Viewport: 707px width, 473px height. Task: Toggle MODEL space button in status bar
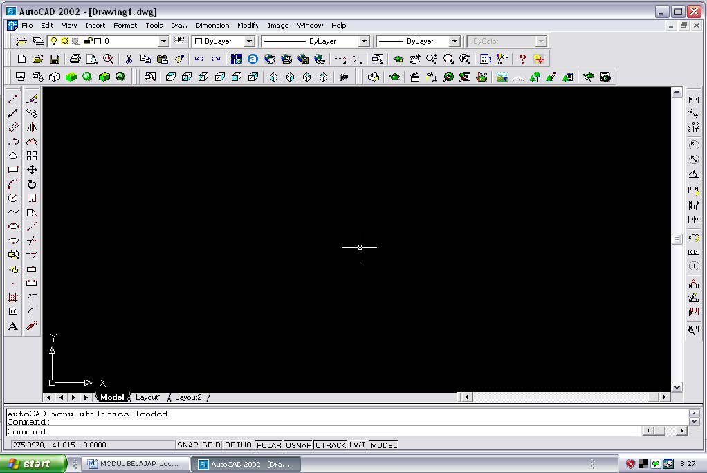coord(383,445)
